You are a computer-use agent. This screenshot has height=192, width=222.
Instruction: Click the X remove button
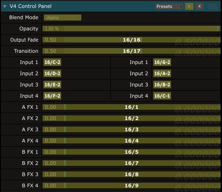point(200,7)
